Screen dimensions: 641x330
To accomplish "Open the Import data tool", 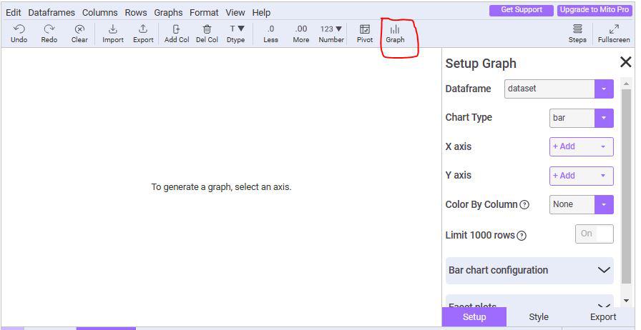I will [x=113, y=34].
